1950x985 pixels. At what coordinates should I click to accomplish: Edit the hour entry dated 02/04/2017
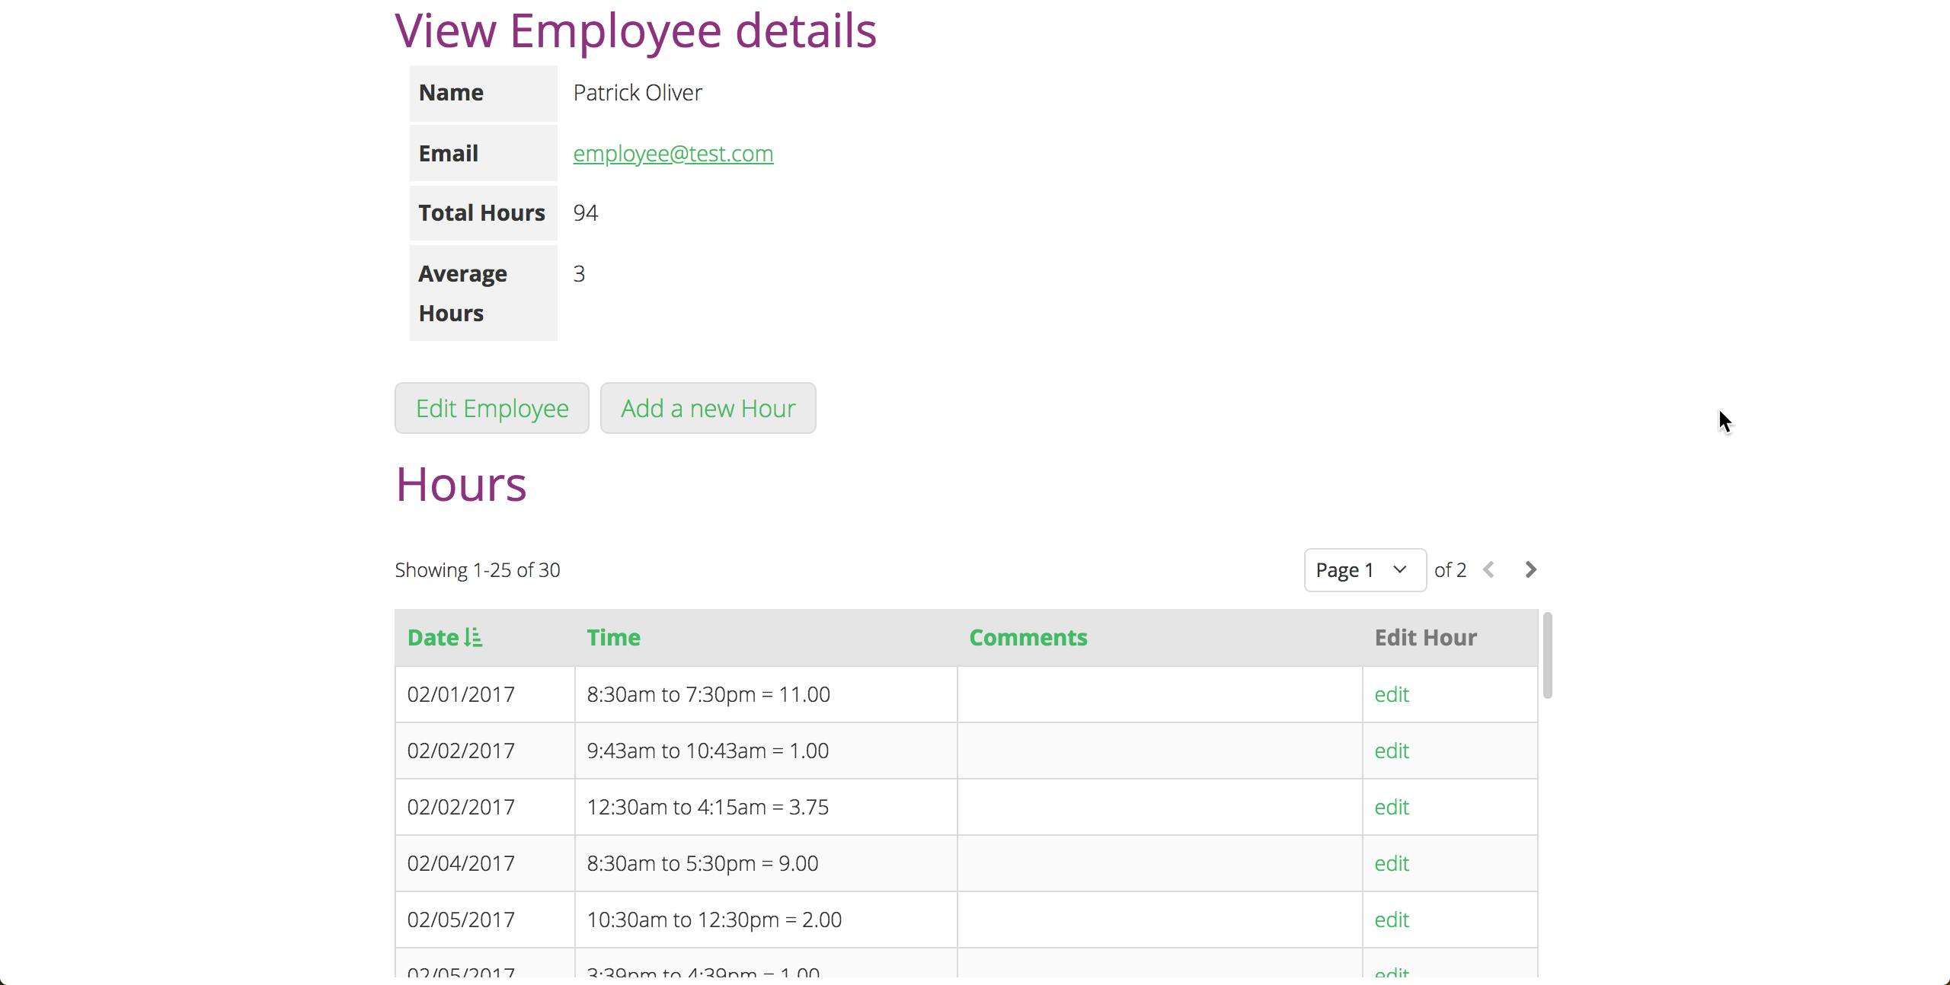pyautogui.click(x=1392, y=863)
